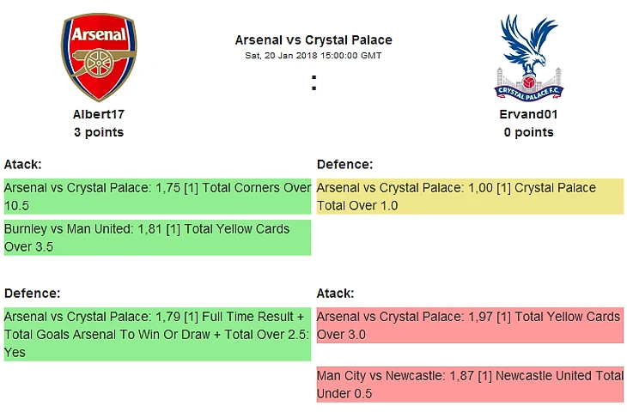Open the Arsenal vs Crystal Palace match title
The width and height of the screenshot is (627, 412).
point(313,40)
